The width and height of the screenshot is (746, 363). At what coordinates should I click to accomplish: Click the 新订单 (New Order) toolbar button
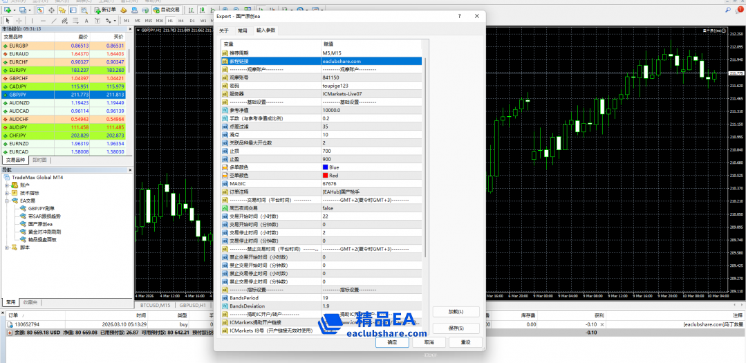click(105, 10)
